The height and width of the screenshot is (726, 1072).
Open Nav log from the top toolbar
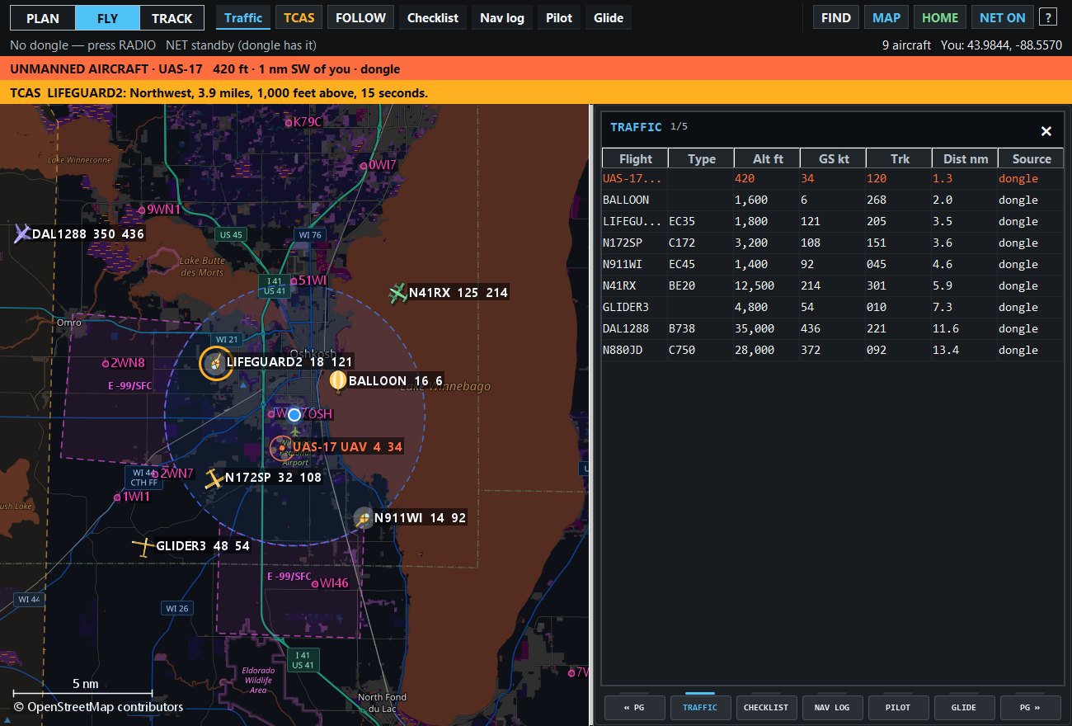(x=502, y=17)
